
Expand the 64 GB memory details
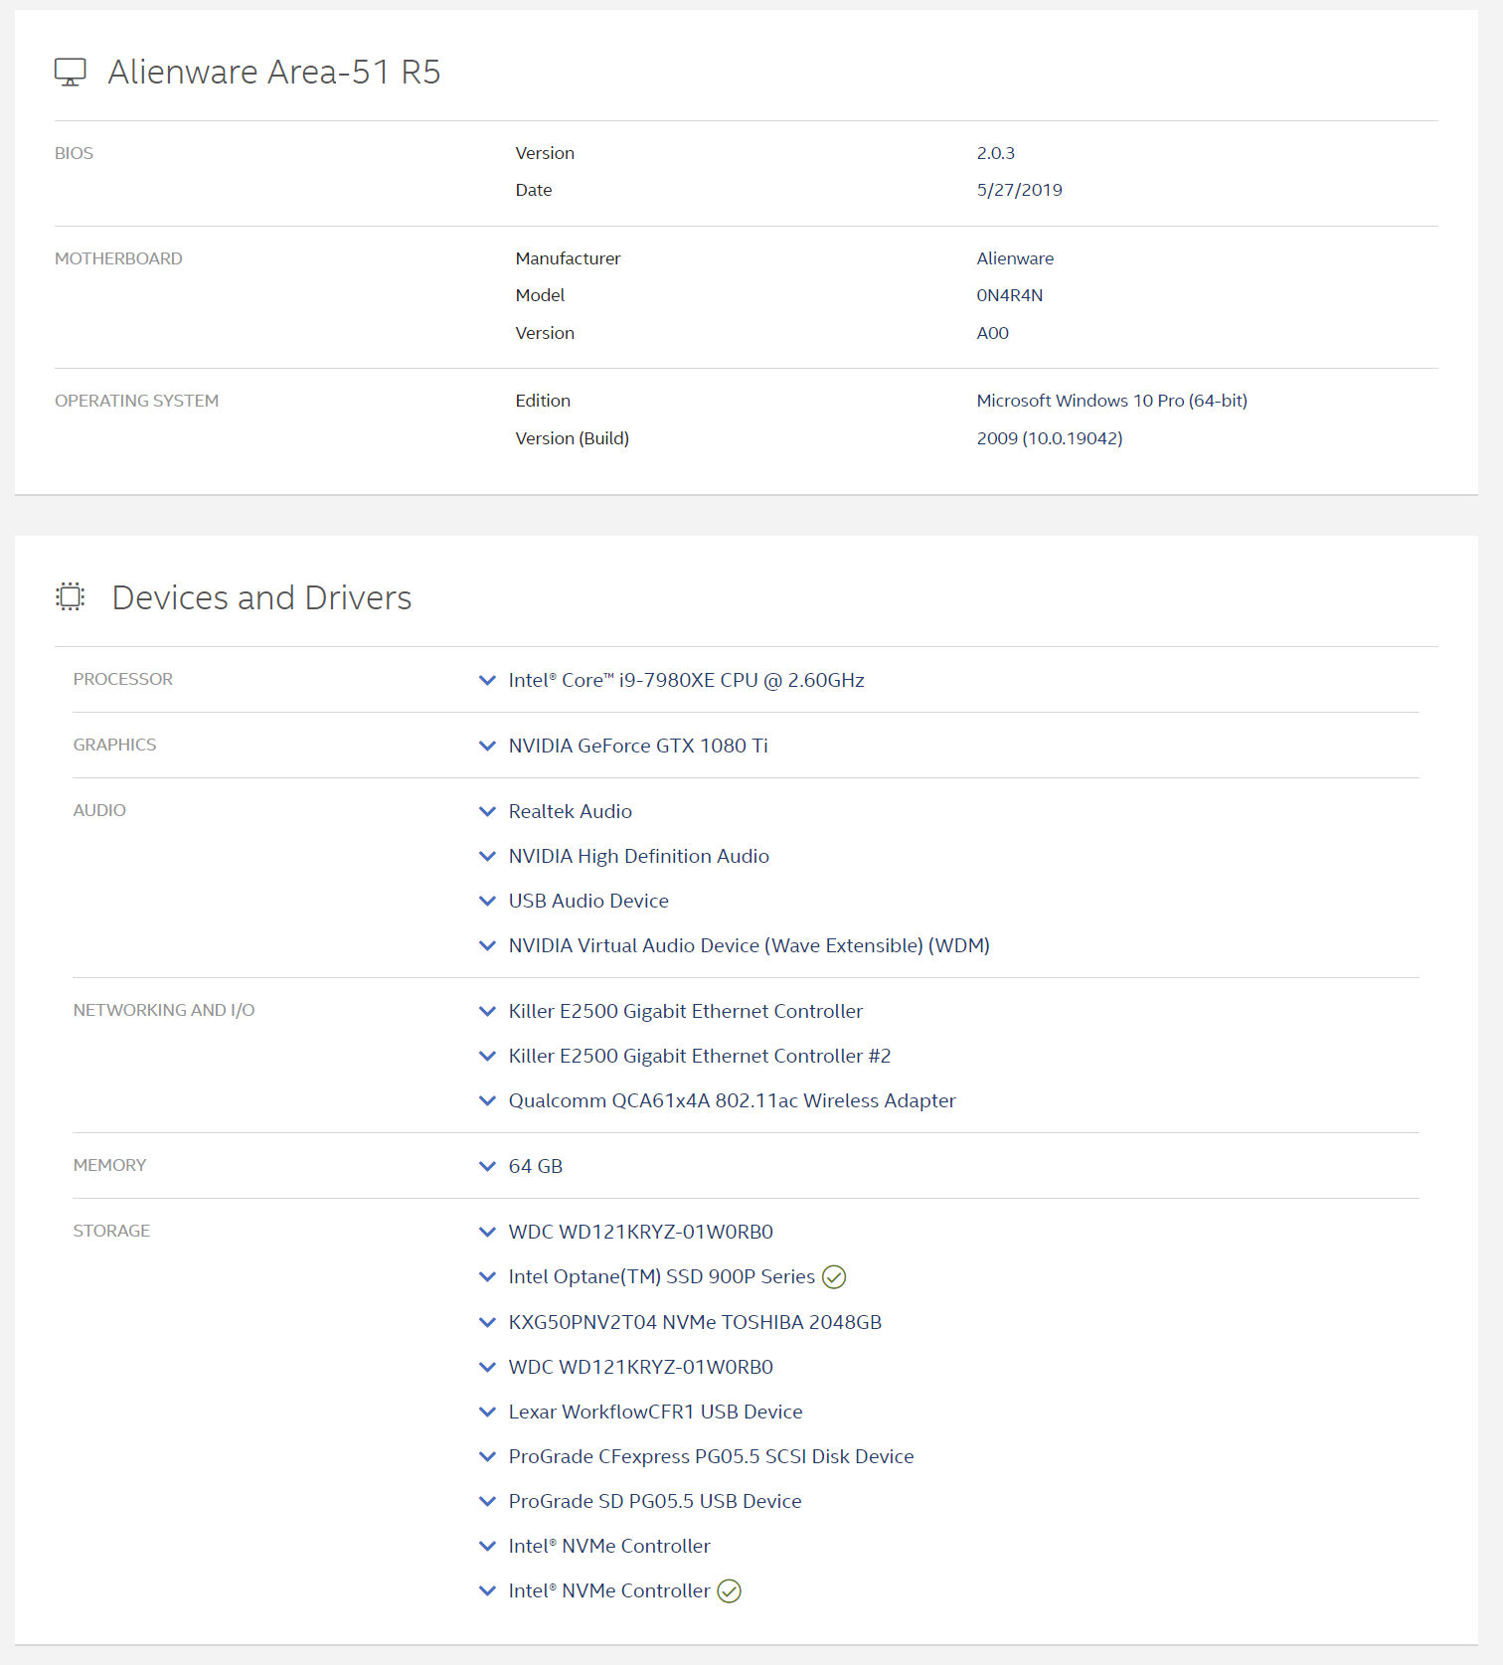tap(487, 1167)
